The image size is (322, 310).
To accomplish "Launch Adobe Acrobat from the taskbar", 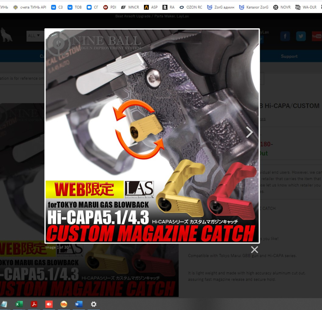I will click(x=34, y=304).
